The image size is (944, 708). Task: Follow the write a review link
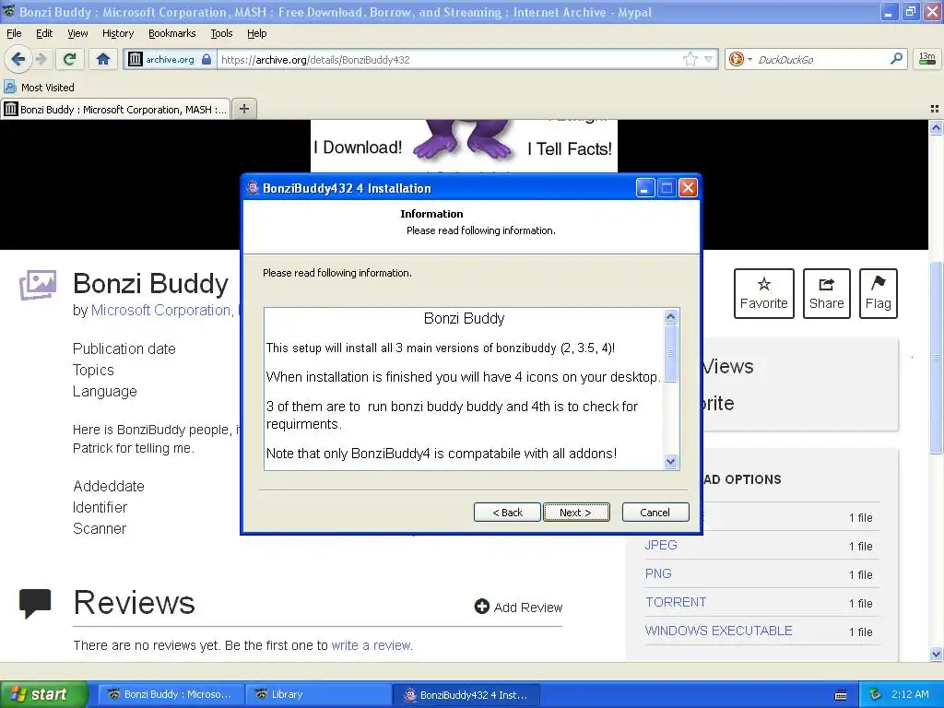(372, 645)
